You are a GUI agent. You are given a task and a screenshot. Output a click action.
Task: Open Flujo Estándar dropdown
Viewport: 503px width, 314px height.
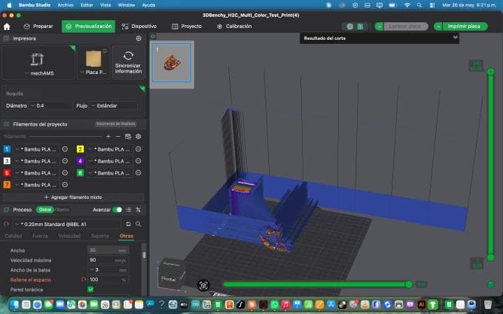click(x=114, y=106)
